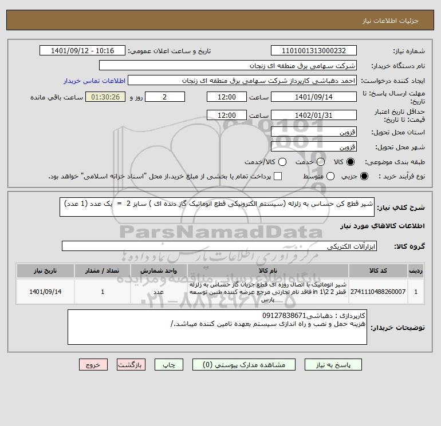Click the requester field احمد دهباشی

242,80
